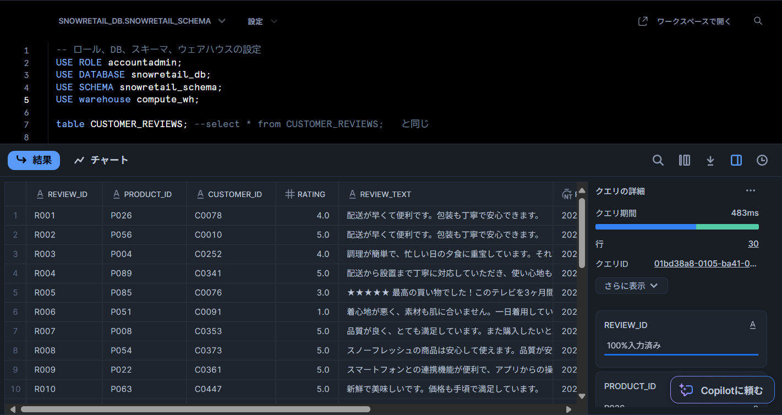Select the 結果 tab
The width and height of the screenshot is (782, 415).
[34, 160]
